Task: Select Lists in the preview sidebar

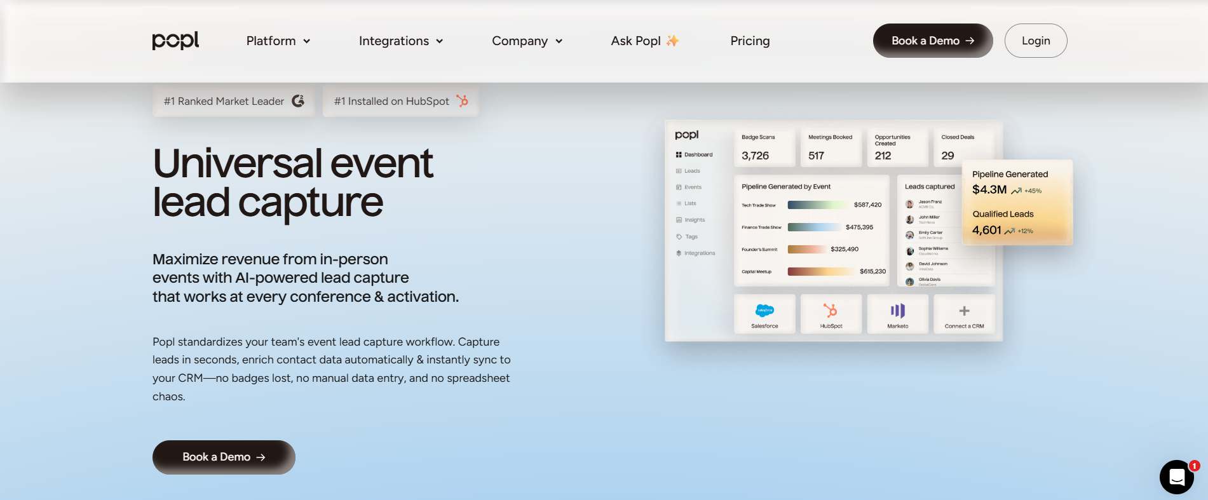Action: point(686,203)
